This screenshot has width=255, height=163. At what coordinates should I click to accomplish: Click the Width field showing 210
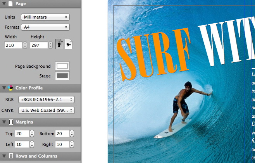[x=13, y=45]
